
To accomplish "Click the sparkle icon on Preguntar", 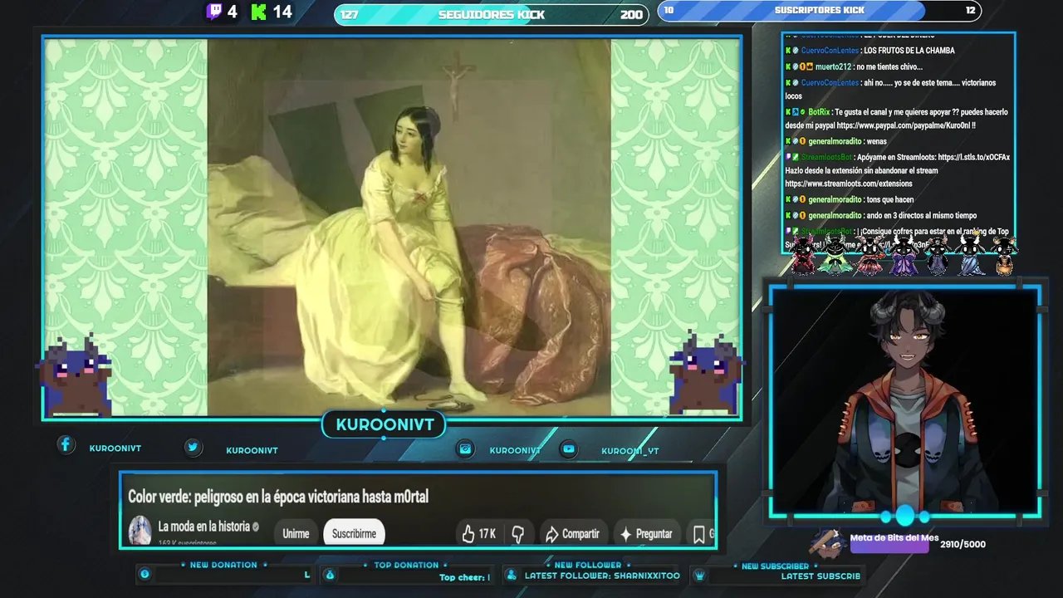I will click(626, 534).
